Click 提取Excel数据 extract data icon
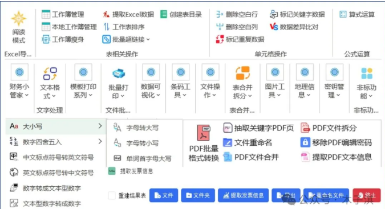The image size is (385, 209). (106, 14)
